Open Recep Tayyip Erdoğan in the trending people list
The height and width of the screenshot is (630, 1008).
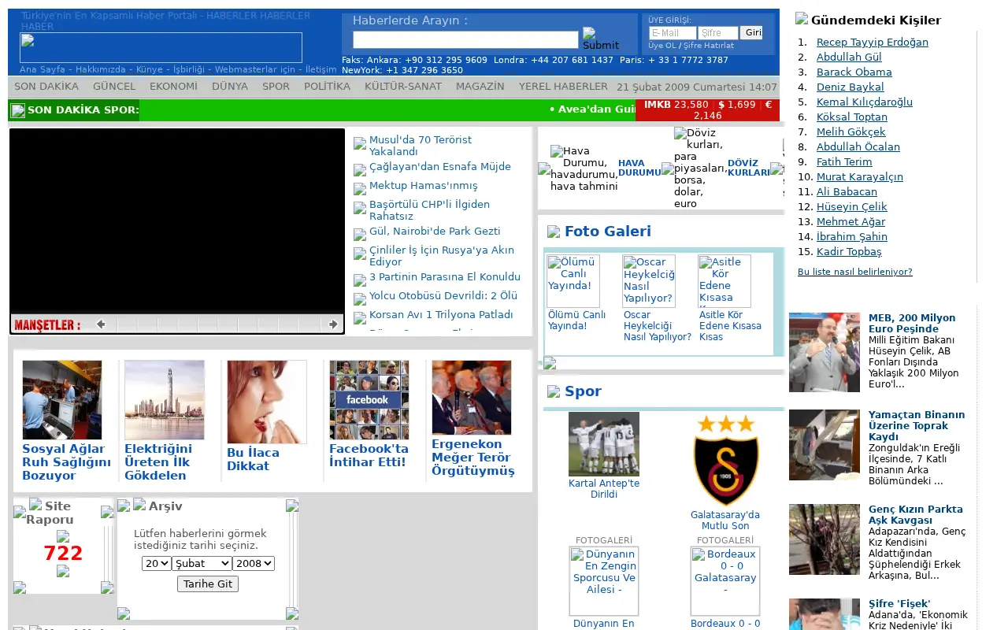tap(873, 43)
